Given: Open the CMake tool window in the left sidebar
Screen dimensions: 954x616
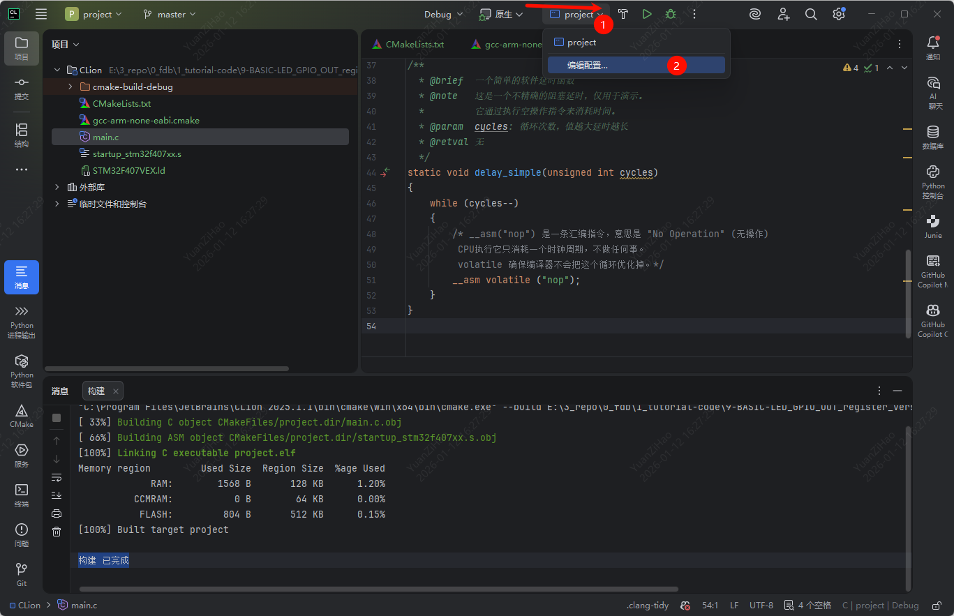Looking at the screenshot, I should click(x=21, y=415).
